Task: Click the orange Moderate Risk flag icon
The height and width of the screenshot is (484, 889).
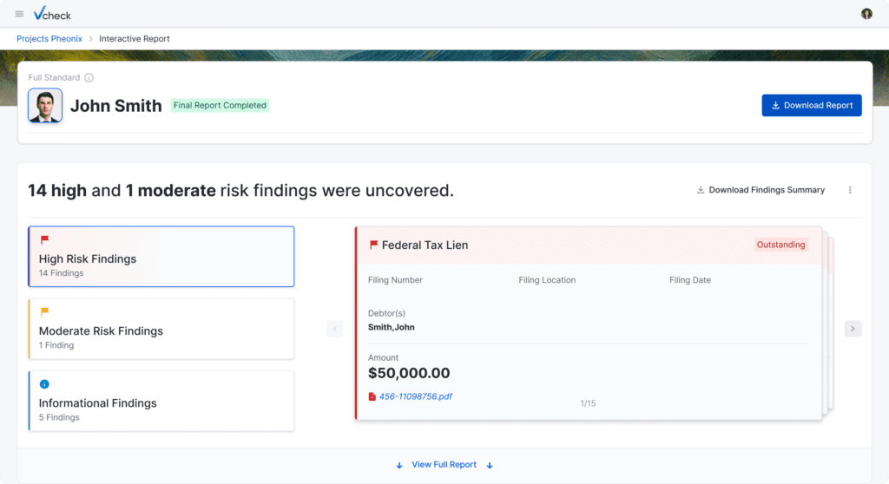Action: click(x=44, y=311)
